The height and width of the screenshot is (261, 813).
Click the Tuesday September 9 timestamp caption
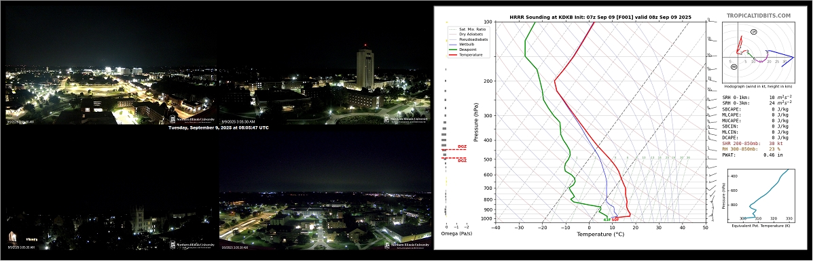[218, 127]
